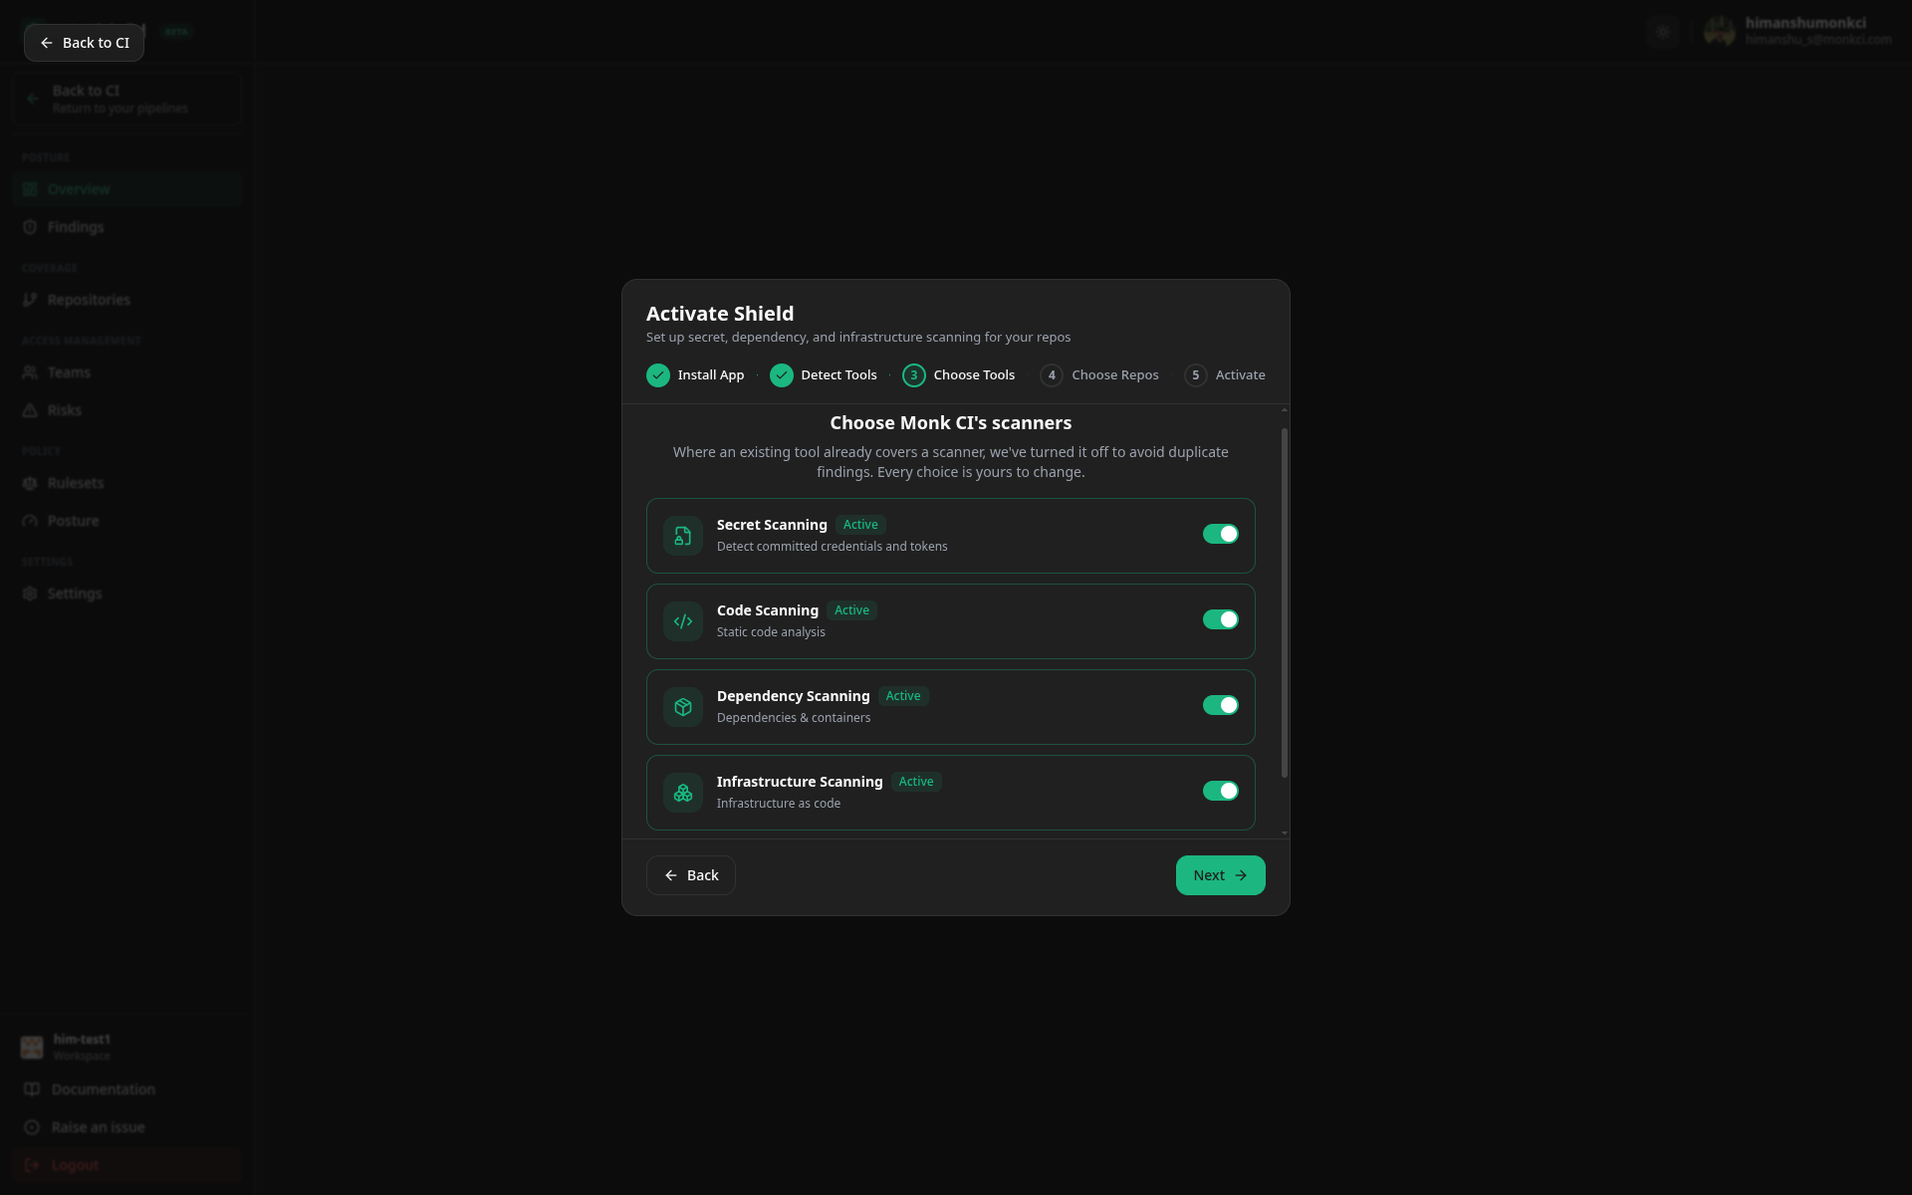Viewport: 1912px width, 1195px height.
Task: Jump to the Activate step
Action: 1225,375
